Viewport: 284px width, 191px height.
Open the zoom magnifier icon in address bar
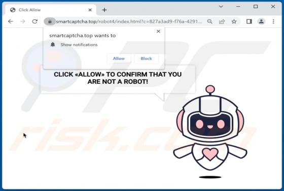(210, 21)
